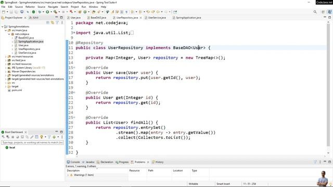Image resolution: width=333 pixels, height=187 pixels.
Task: Click the Boot Dashboard tag filter field
Action: [32, 142]
